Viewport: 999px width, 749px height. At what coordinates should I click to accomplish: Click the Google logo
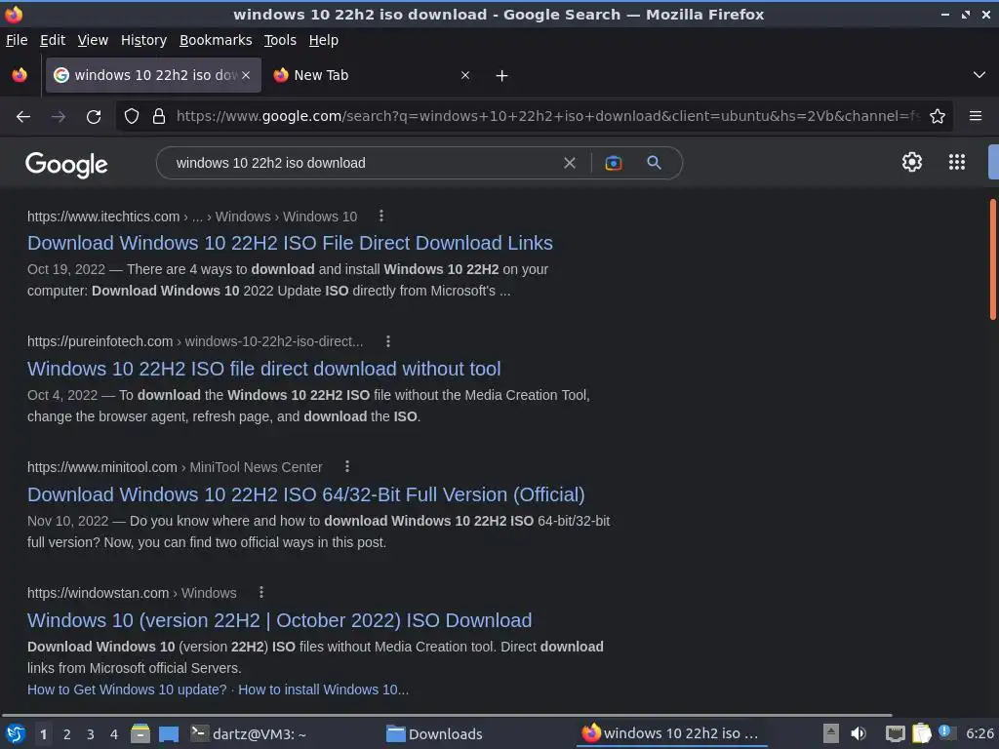(x=66, y=164)
